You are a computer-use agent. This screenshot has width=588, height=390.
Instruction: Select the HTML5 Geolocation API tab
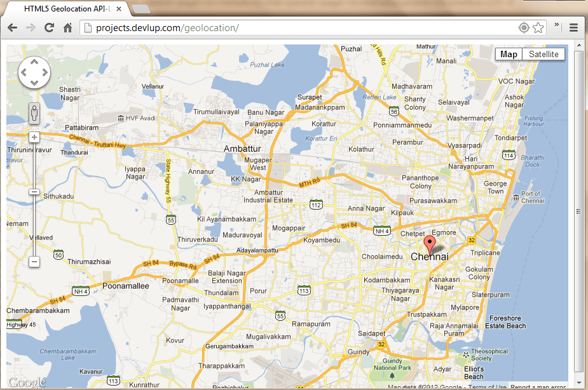click(67, 9)
